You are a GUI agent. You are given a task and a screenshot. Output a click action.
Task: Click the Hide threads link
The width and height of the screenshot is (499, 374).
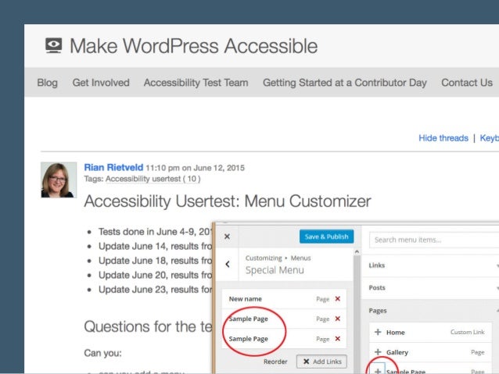point(443,138)
